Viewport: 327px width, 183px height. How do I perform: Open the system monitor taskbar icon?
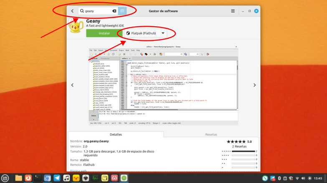click(95, 178)
